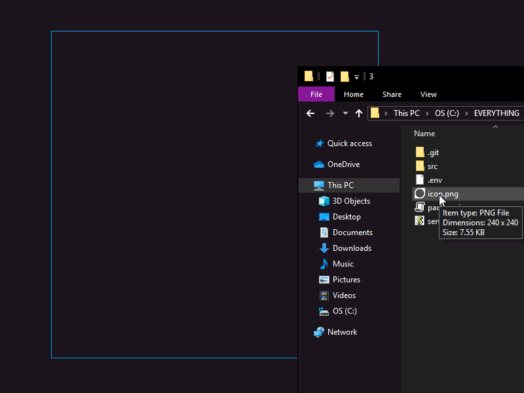Open the File ribbon tab
This screenshot has height=393, width=524.
tap(316, 94)
